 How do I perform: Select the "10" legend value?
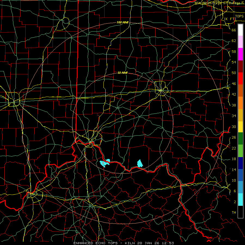pos(234,180)
